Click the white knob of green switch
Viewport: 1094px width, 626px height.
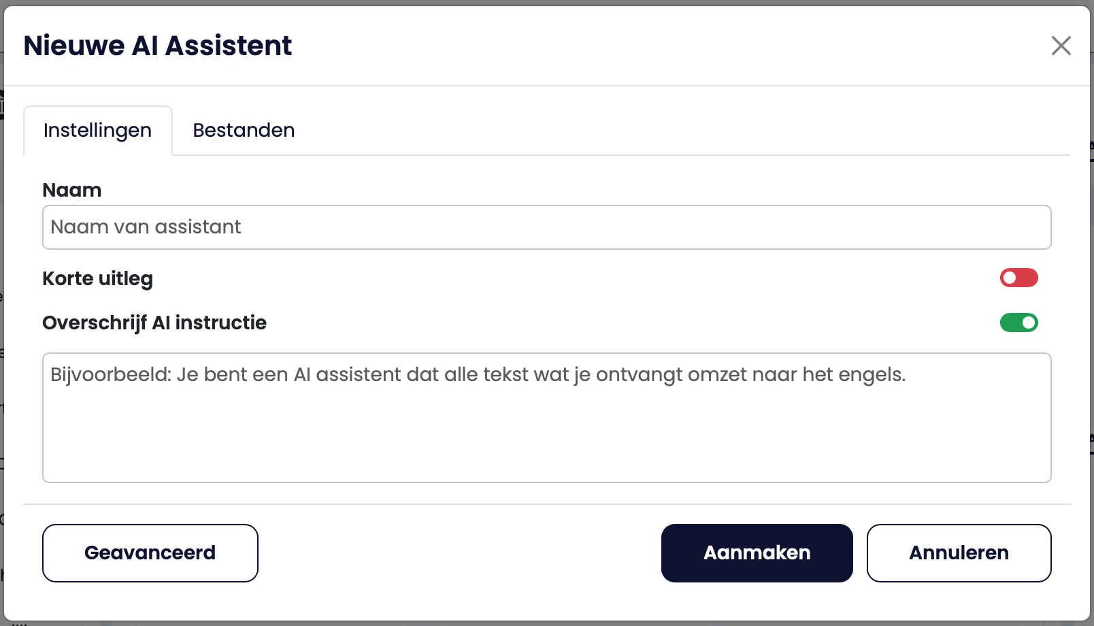click(1029, 323)
